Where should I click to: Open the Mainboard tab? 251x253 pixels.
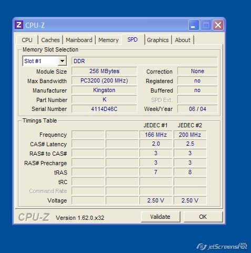click(x=79, y=40)
